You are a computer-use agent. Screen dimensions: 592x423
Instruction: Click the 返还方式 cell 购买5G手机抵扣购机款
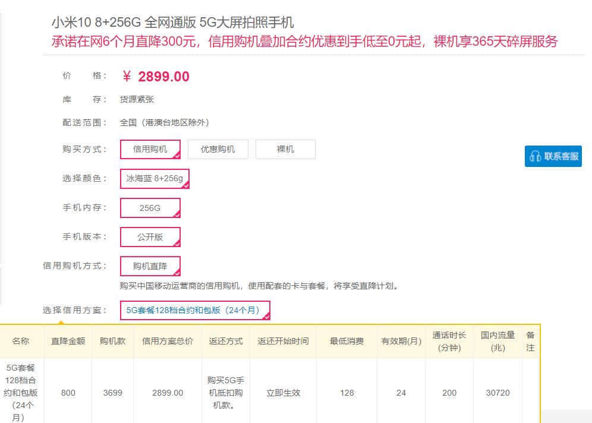tap(225, 392)
